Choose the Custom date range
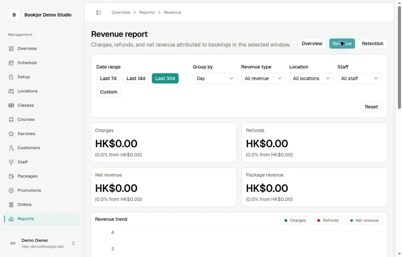 point(109,92)
